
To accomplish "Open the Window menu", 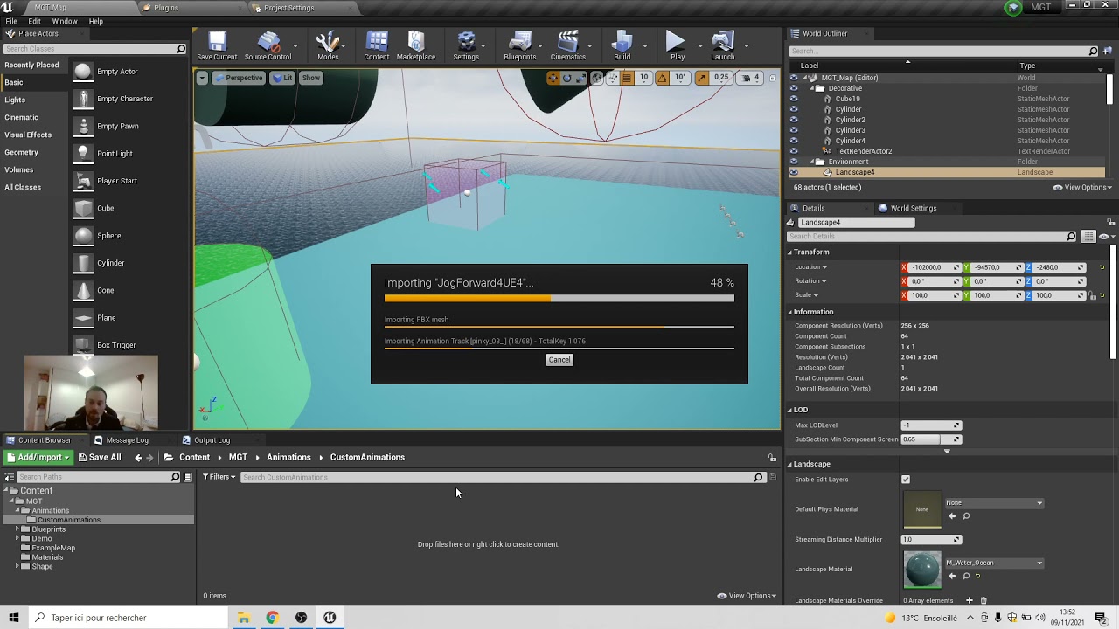I will (x=65, y=21).
